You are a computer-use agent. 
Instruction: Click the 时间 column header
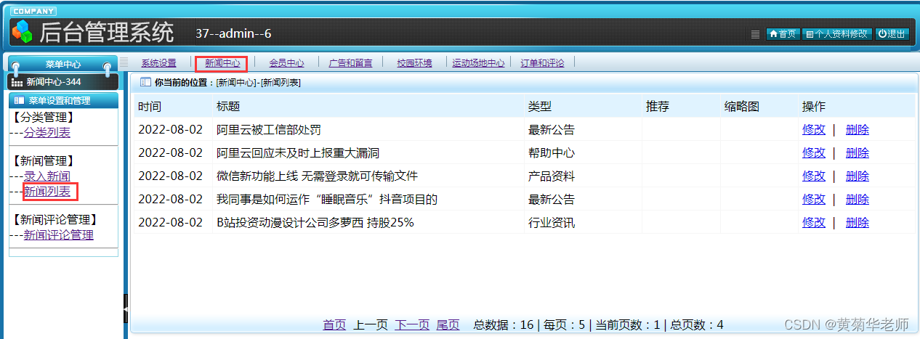[x=150, y=107]
